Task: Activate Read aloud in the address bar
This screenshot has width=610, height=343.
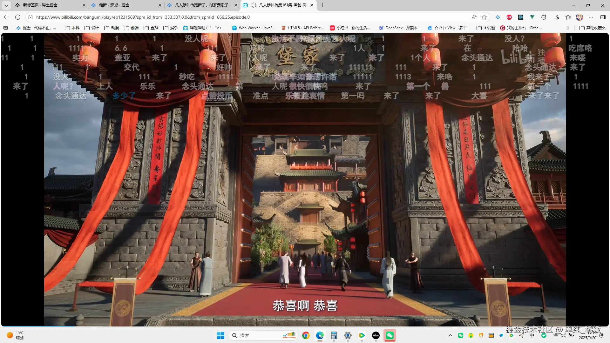Action: tap(474, 17)
